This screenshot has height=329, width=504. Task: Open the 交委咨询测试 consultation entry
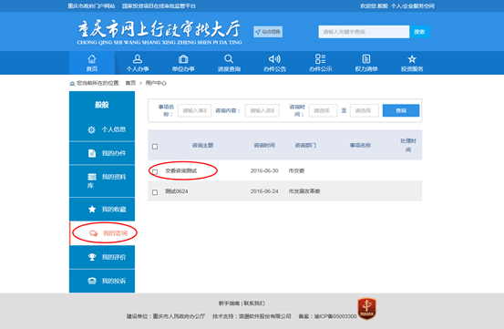181,170
